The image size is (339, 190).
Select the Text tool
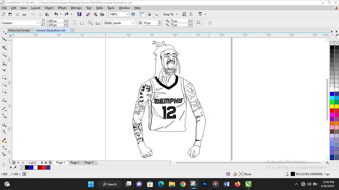click(x=4, y=100)
